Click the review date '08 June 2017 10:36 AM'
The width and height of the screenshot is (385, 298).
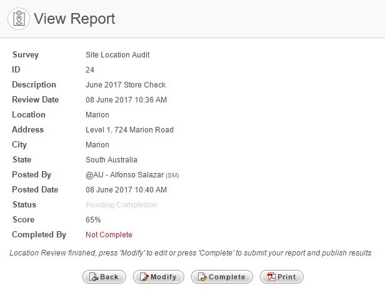click(x=126, y=100)
